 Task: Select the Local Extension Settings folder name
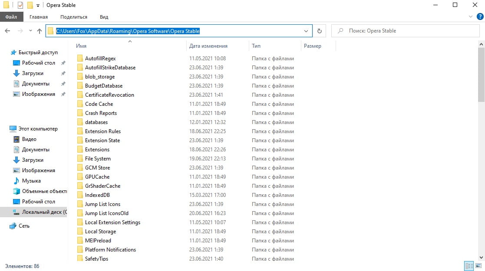point(112,222)
